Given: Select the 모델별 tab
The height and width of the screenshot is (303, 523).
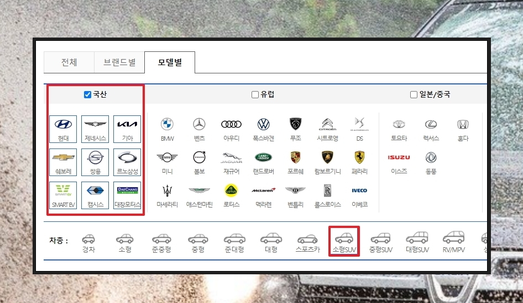Looking at the screenshot, I should (x=170, y=62).
